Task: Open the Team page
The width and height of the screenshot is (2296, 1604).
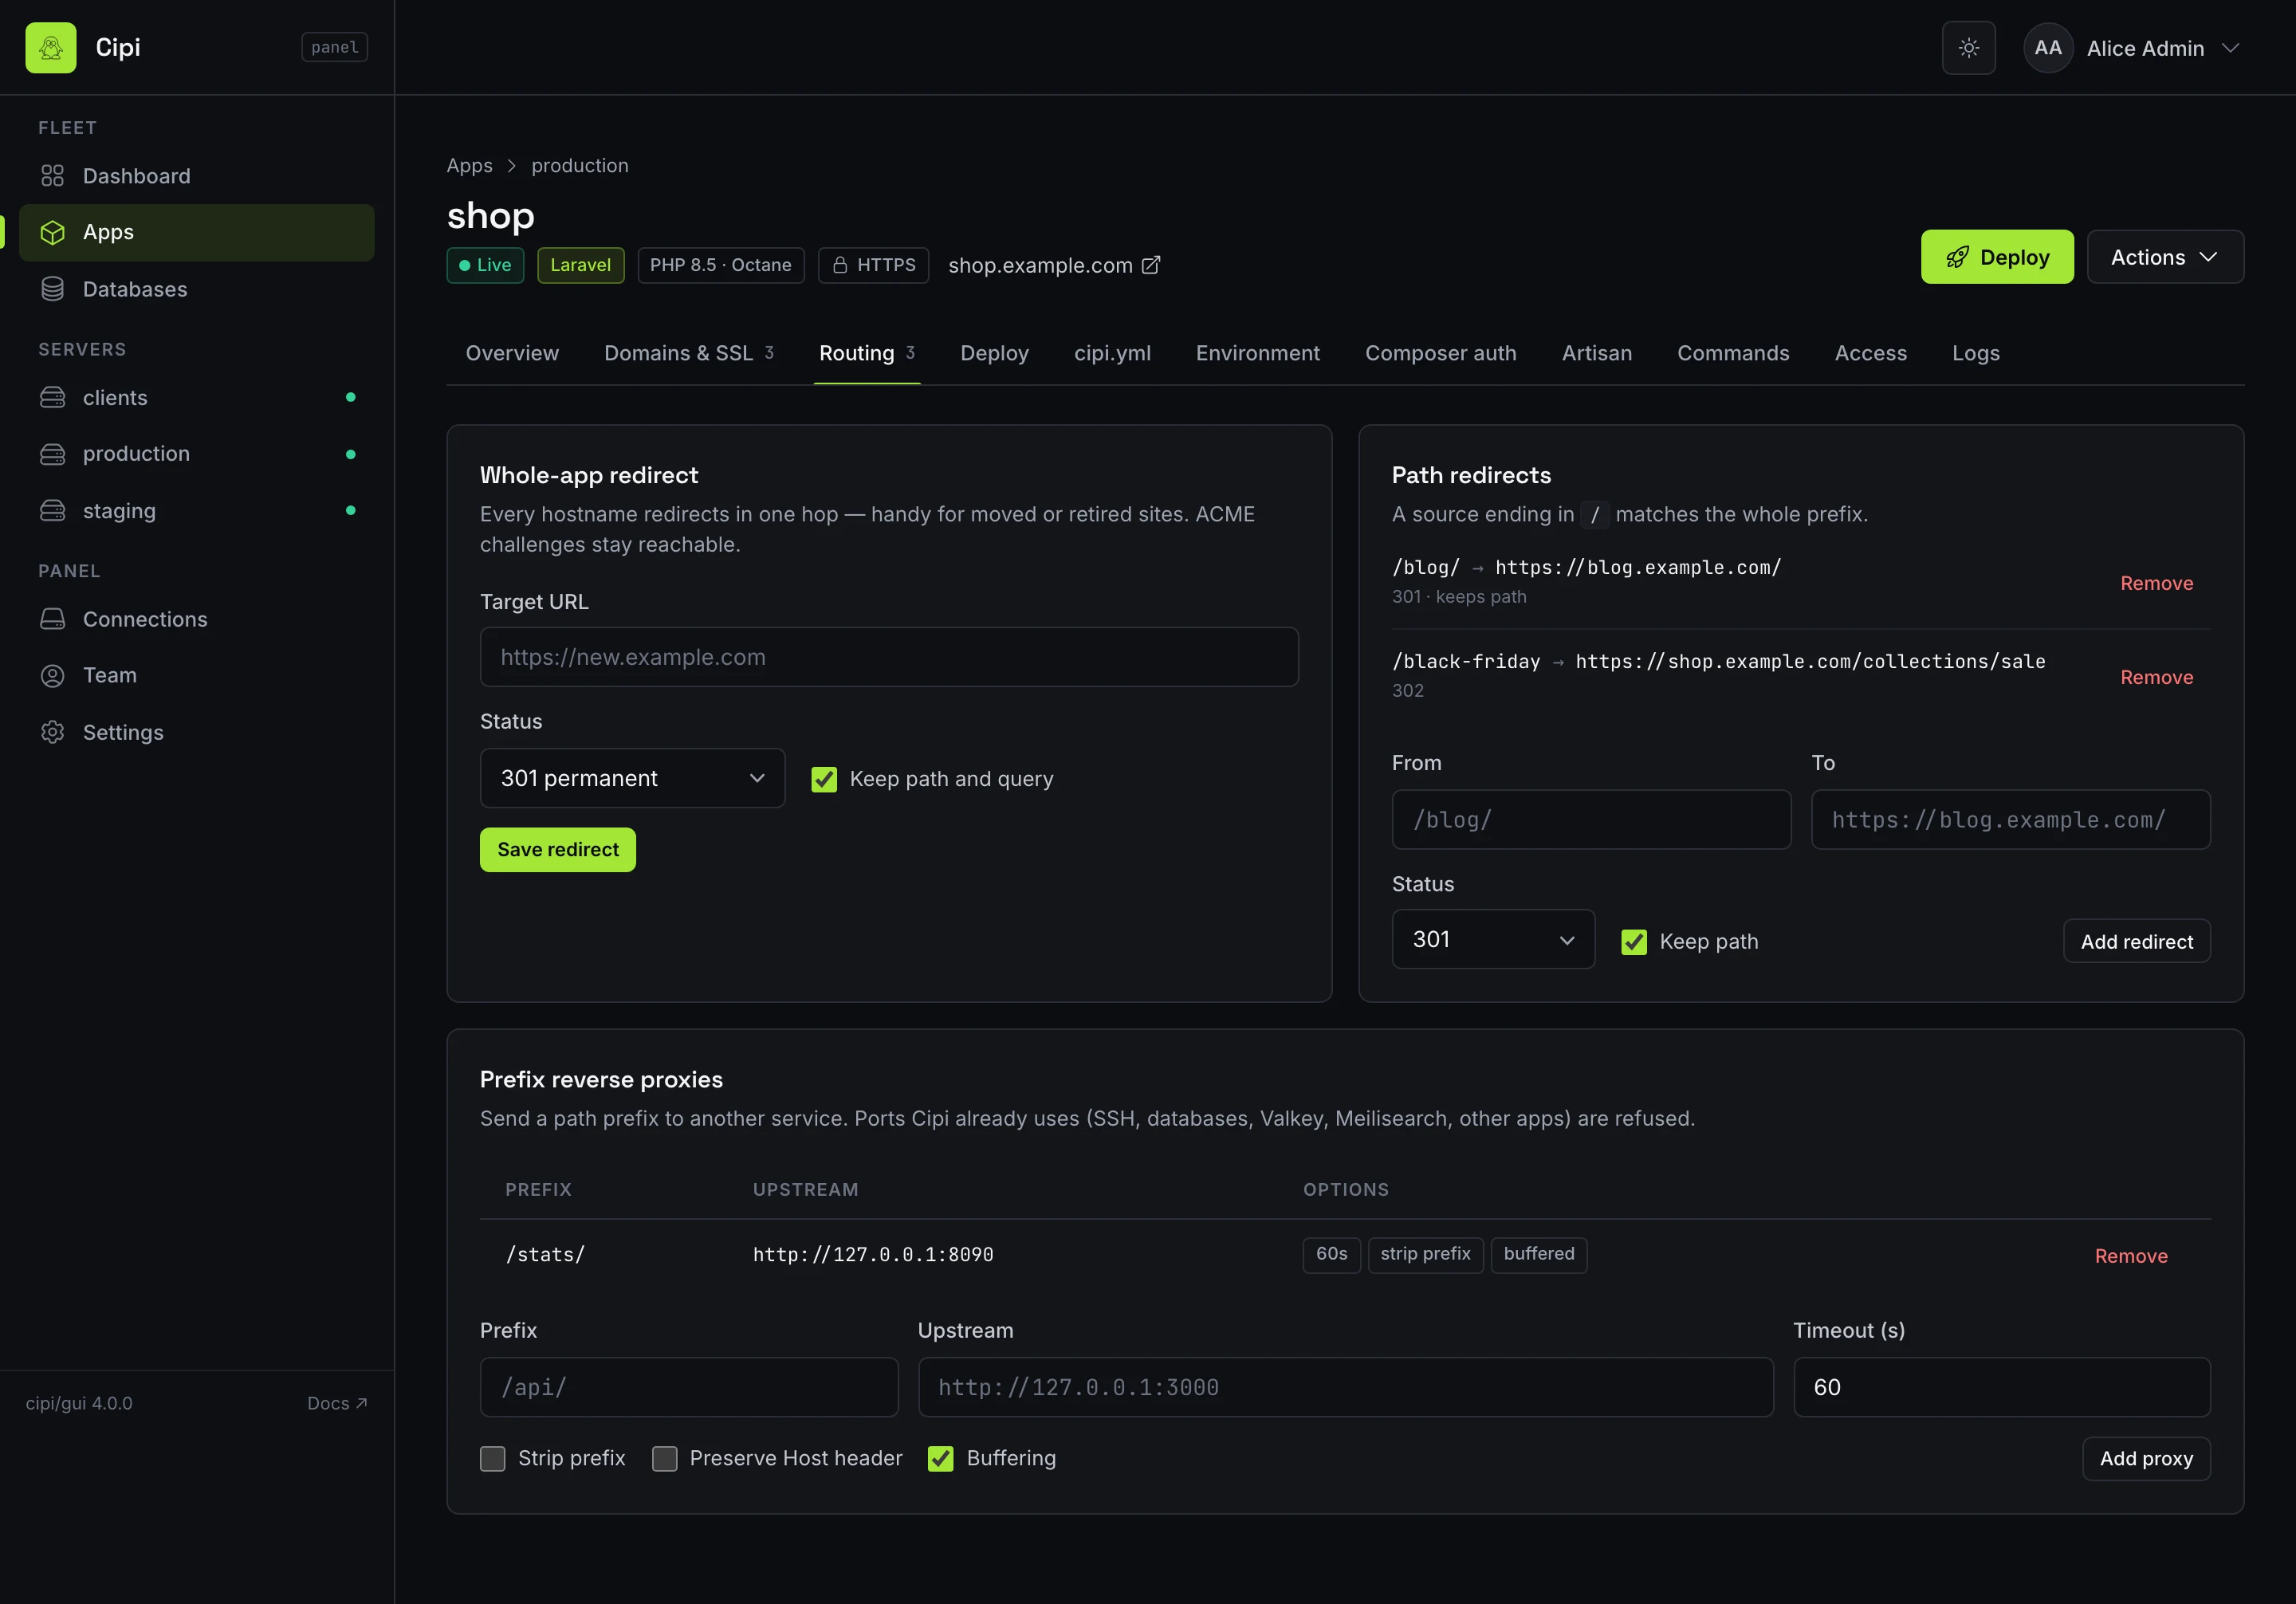Action: 196,675
